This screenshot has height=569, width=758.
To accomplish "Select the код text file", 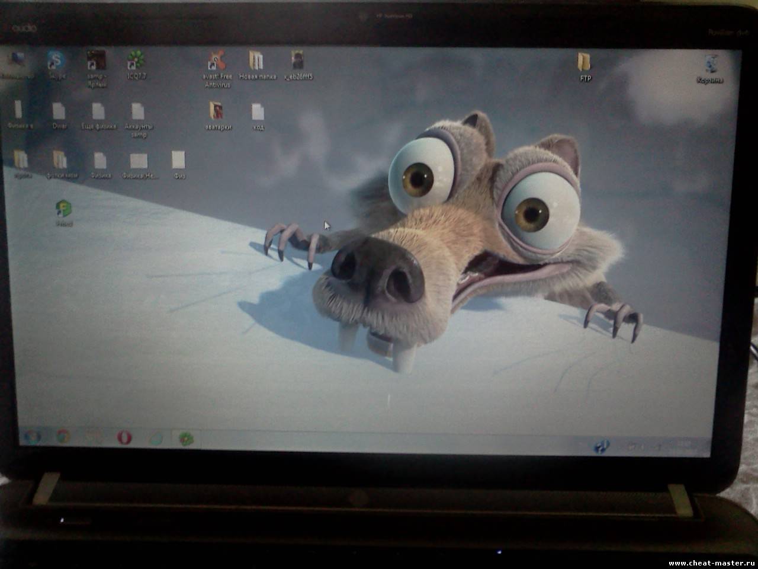I will click(x=258, y=113).
